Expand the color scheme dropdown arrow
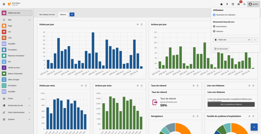Viewport: 261px width, 134px height. coord(255,40)
